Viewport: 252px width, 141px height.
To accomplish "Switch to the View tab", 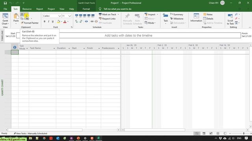I will click(x=62, y=9).
